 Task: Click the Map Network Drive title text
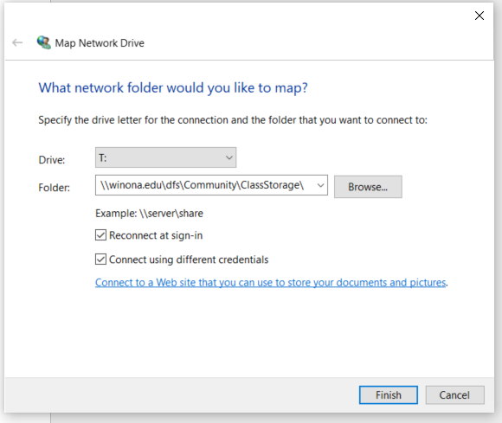[x=100, y=43]
